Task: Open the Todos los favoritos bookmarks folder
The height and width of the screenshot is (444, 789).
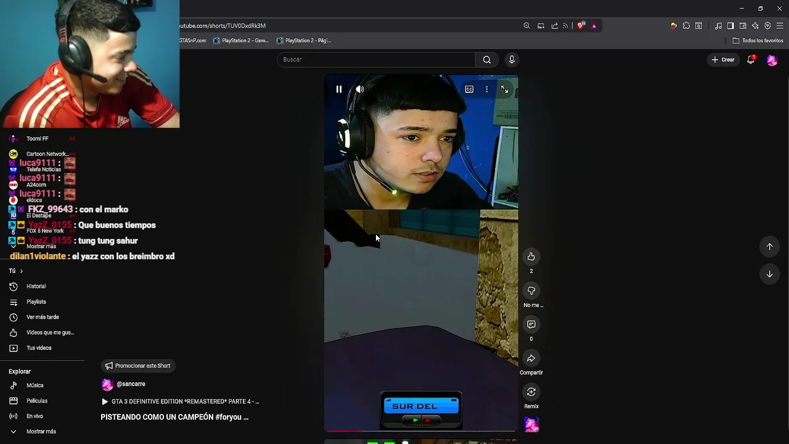Action: (758, 41)
